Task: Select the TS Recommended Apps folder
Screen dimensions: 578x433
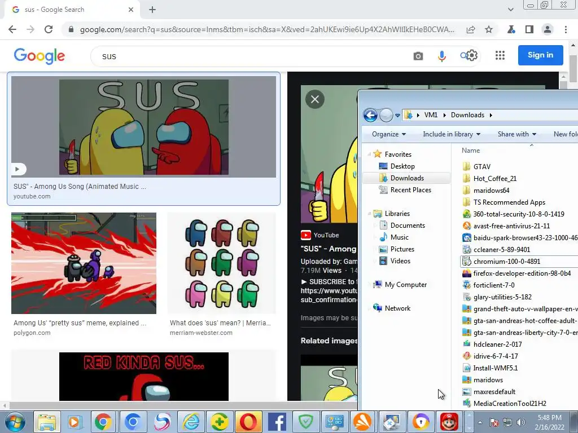Action: point(509,202)
